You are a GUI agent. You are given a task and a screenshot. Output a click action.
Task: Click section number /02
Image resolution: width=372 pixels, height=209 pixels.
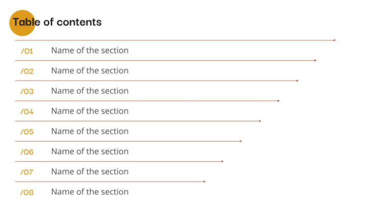[27, 71]
